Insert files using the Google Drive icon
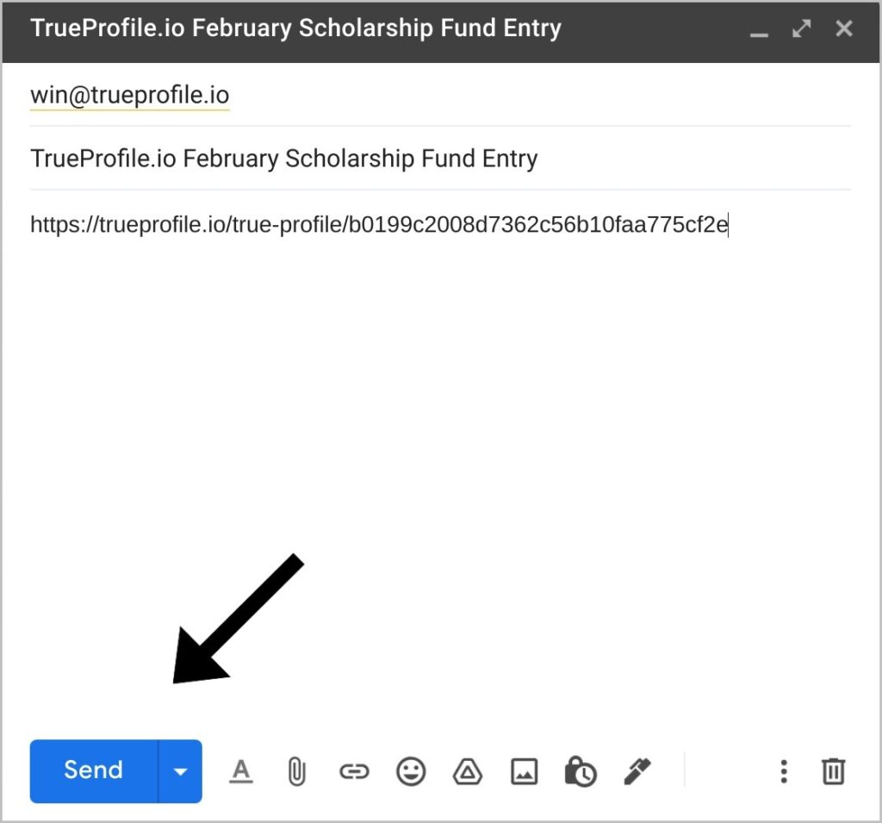The image size is (882, 823). click(x=468, y=771)
